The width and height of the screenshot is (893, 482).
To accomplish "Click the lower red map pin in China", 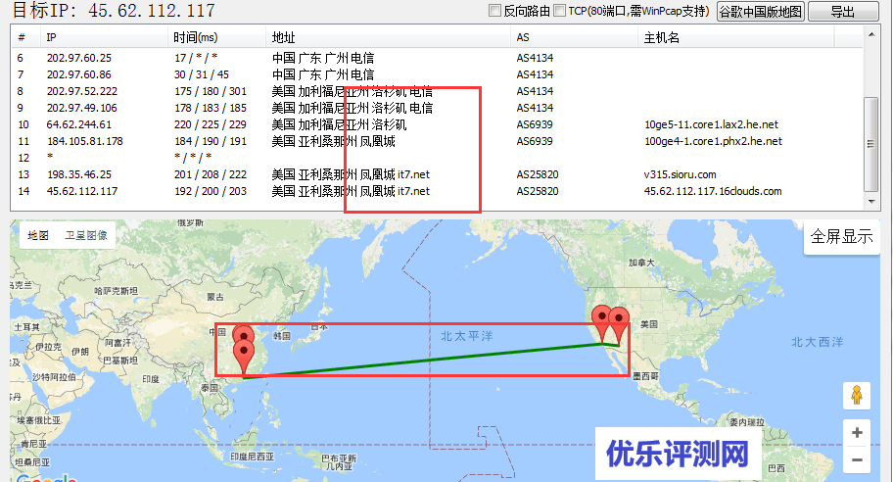I will (244, 357).
